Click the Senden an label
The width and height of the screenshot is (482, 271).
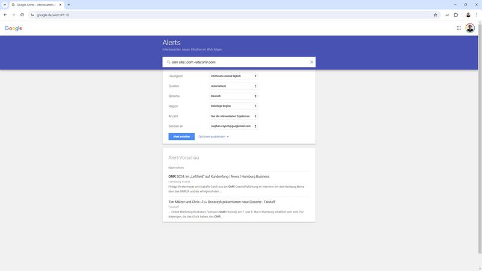[x=175, y=126]
